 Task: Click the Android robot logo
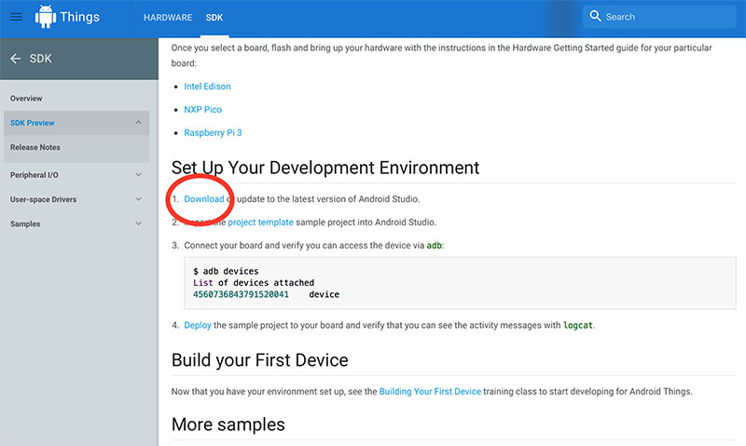point(45,17)
